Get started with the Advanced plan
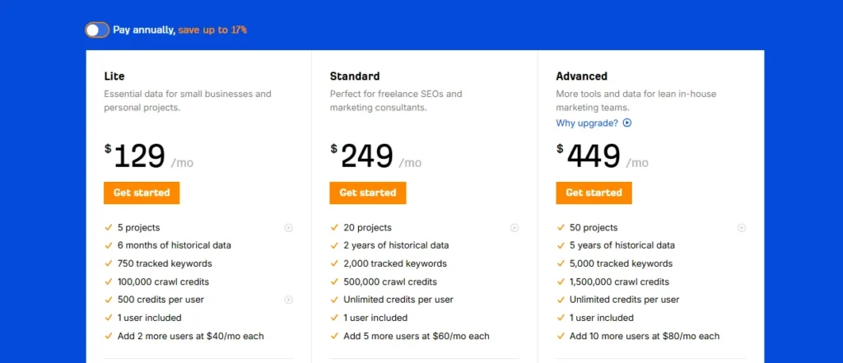843x363 pixels. tap(594, 193)
